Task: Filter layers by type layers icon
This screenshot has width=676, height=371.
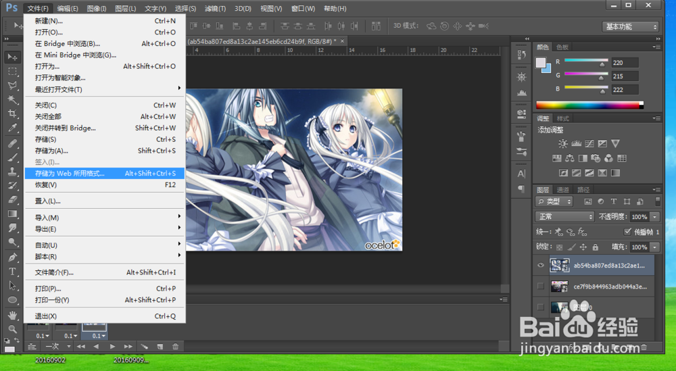Action: point(614,201)
